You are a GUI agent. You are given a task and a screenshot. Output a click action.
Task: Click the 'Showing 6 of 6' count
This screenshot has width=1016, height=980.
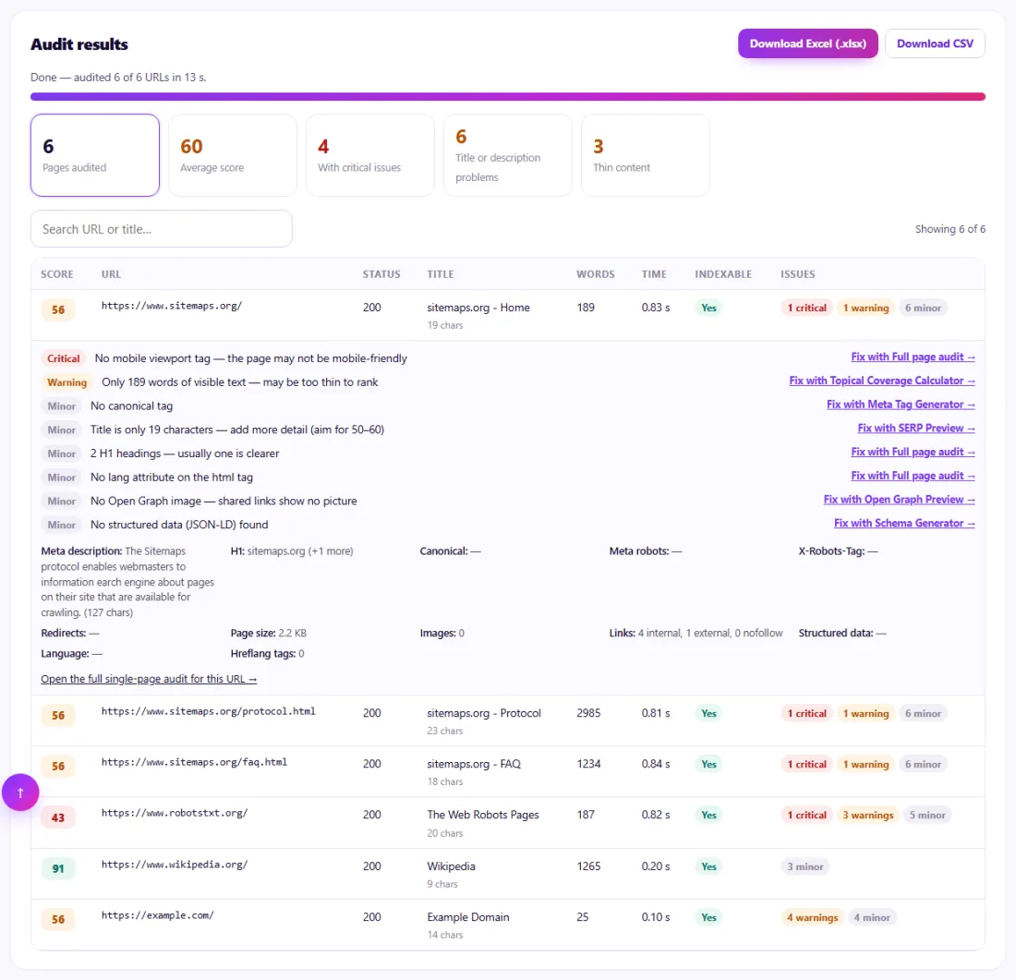949,229
